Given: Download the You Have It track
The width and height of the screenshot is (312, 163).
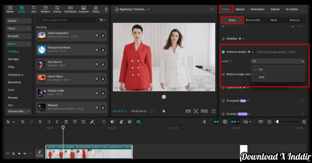Looking at the screenshot, I should tap(103, 64).
